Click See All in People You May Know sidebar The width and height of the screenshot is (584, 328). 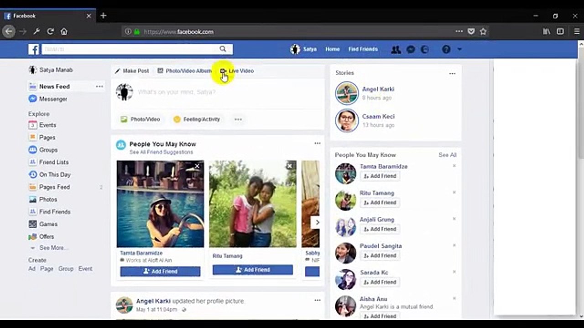447,155
